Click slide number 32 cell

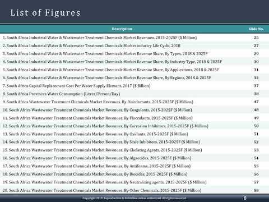pos(256,78)
